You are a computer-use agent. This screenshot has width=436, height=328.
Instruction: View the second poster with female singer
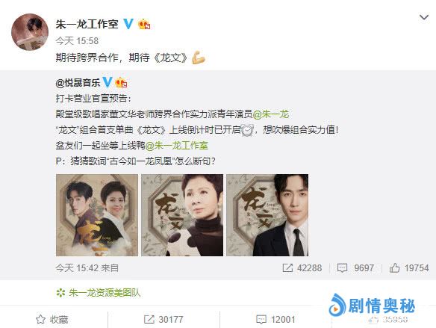(182, 215)
